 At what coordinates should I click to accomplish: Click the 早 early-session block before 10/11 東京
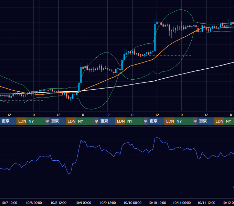(195, 121)
